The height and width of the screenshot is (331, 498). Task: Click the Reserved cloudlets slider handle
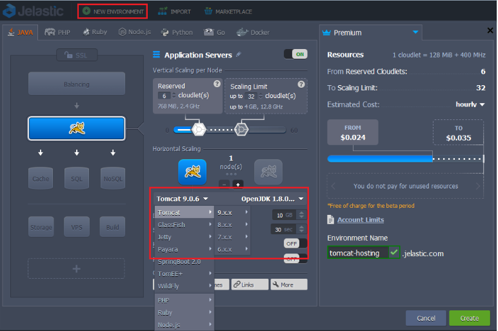click(199, 129)
